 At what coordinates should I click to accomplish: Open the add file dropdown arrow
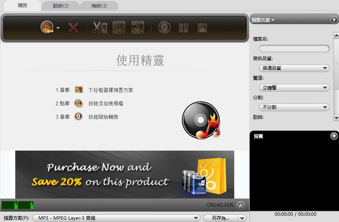58,28
